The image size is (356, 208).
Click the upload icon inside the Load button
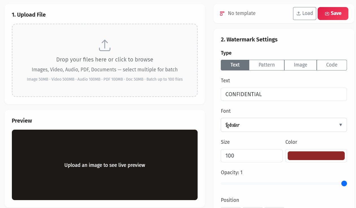pyautogui.click(x=298, y=13)
